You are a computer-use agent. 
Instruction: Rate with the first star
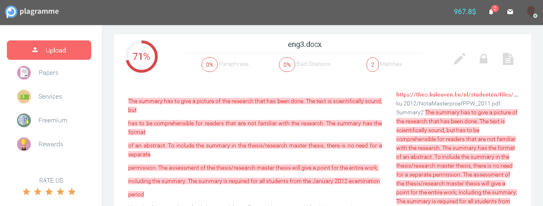pos(26,192)
